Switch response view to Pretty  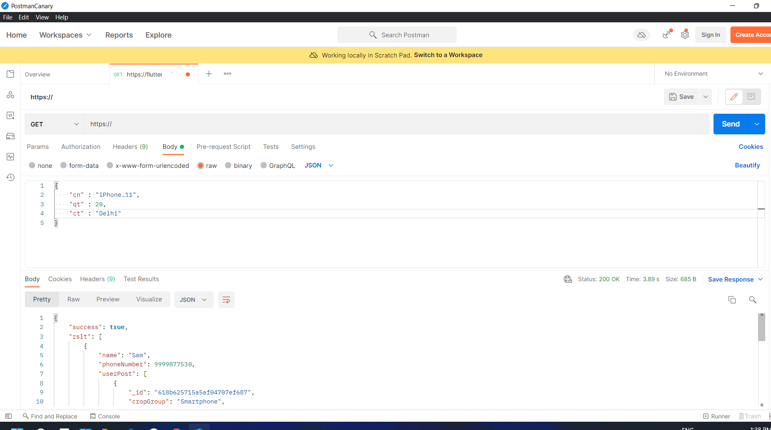pos(42,299)
